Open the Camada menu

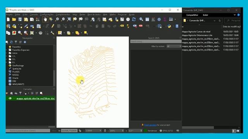point(34,15)
